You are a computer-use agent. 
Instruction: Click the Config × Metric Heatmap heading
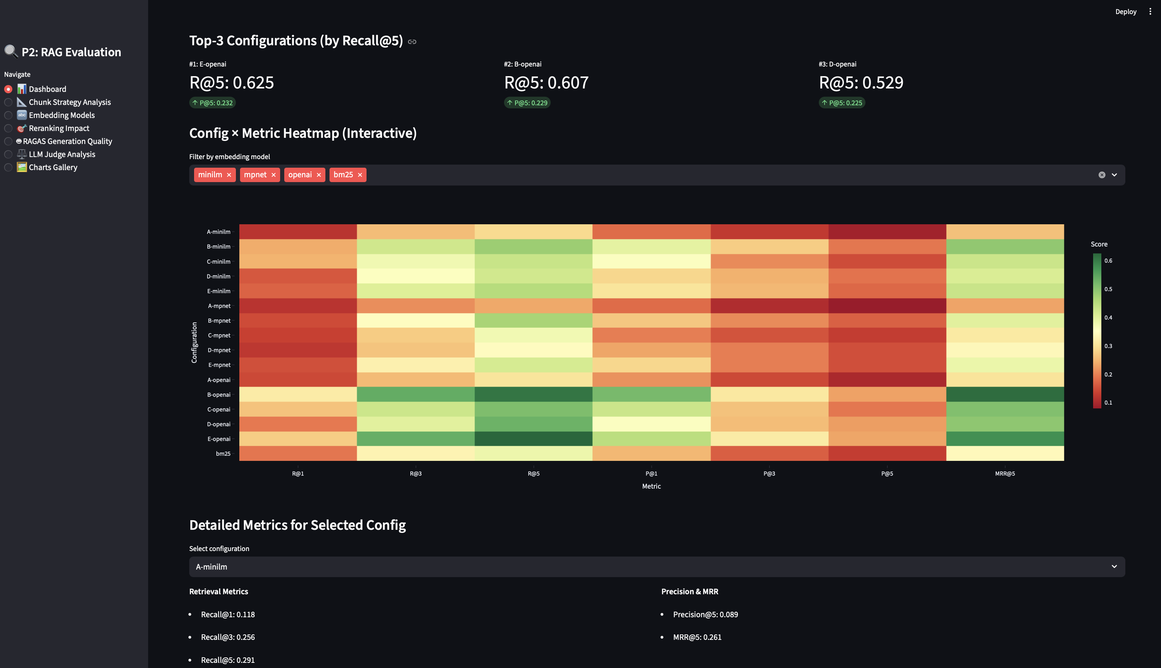(303, 133)
